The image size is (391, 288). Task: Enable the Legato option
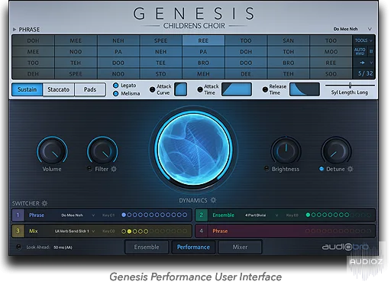tap(116, 86)
